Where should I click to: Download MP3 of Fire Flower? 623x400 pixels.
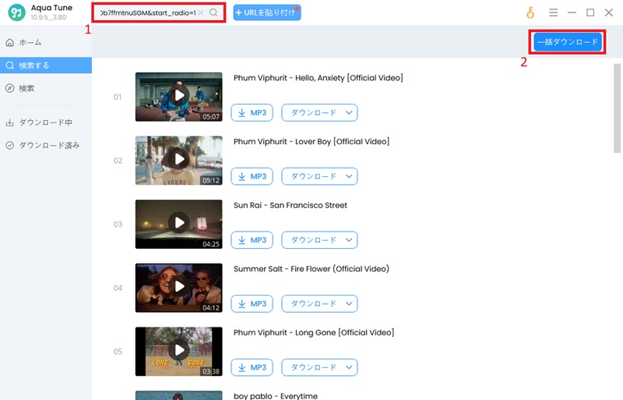(x=252, y=303)
